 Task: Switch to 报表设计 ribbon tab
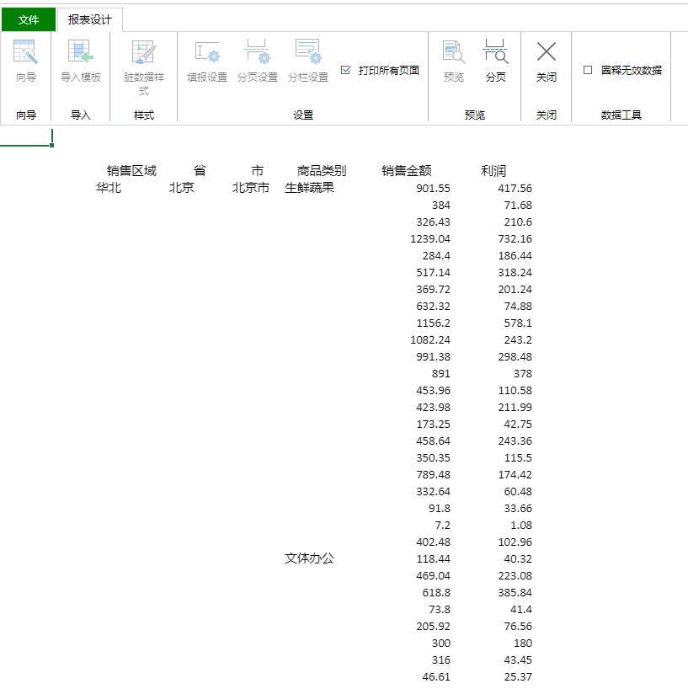pyautogui.click(x=90, y=19)
